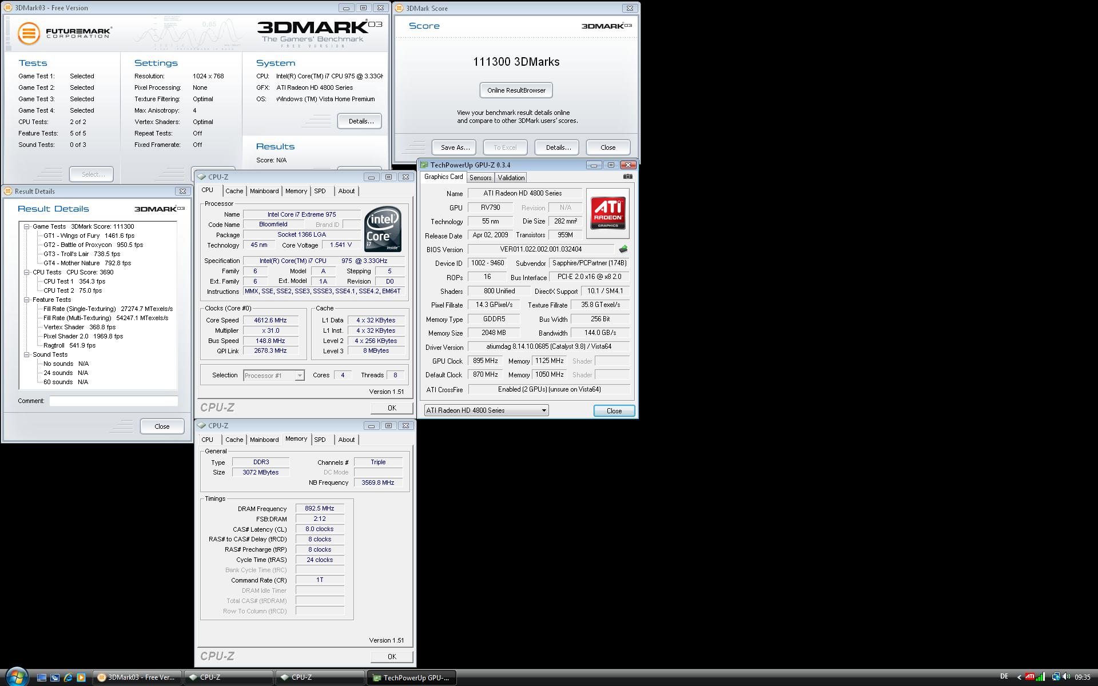Click the BIOS Version field in GPU-Z
Image resolution: width=1098 pixels, height=686 pixels.
tap(541, 249)
